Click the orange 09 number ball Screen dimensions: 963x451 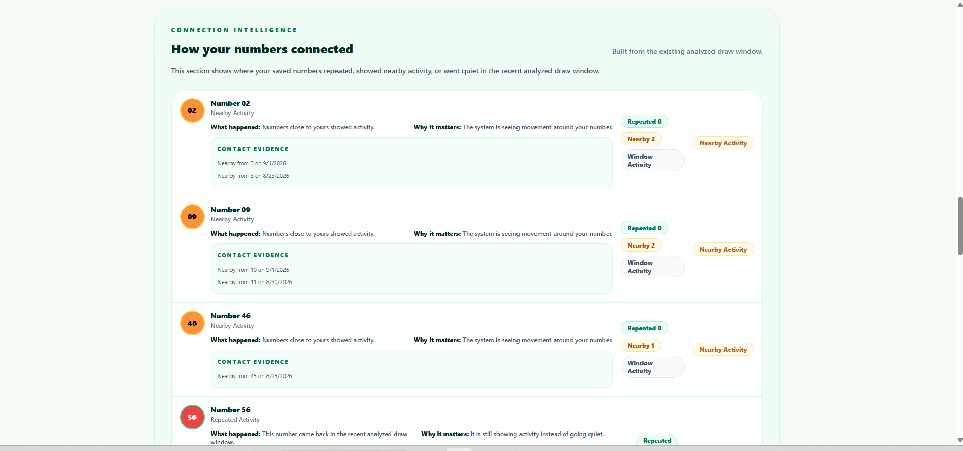coord(192,217)
